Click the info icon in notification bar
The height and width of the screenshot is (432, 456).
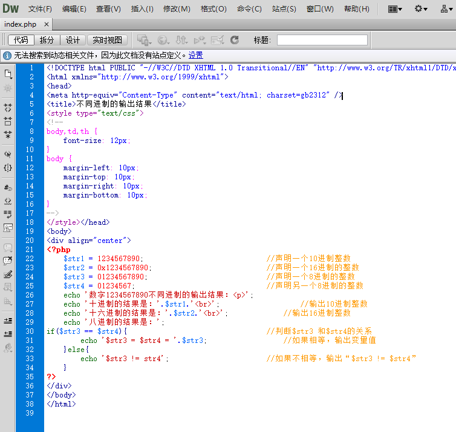point(7,55)
